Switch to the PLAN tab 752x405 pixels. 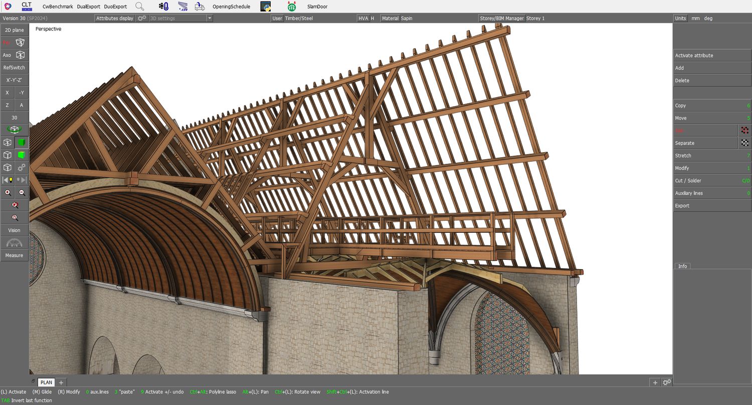pyautogui.click(x=46, y=382)
